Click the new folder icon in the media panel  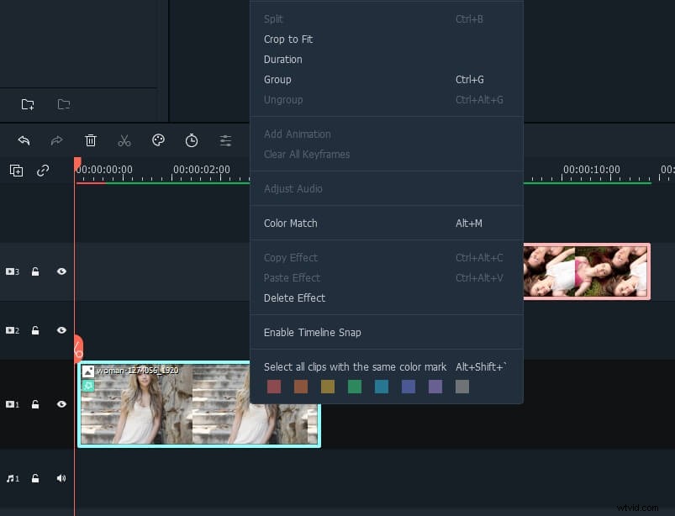(x=27, y=104)
